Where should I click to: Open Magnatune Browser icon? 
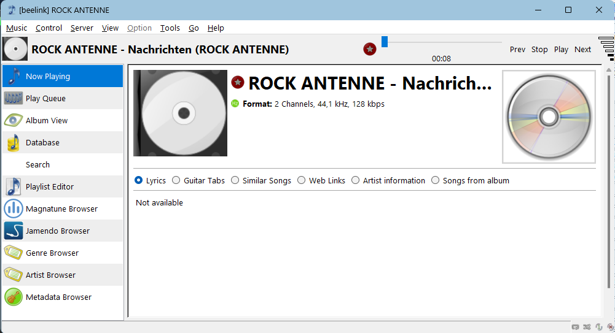pyautogui.click(x=13, y=209)
